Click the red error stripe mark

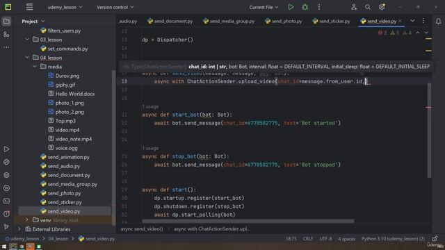[428, 108]
